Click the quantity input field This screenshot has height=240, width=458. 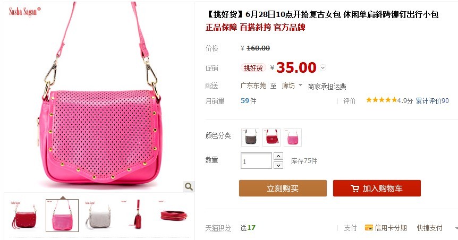click(257, 161)
